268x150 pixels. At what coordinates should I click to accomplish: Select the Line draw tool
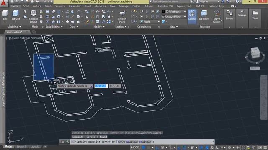pos(72,17)
